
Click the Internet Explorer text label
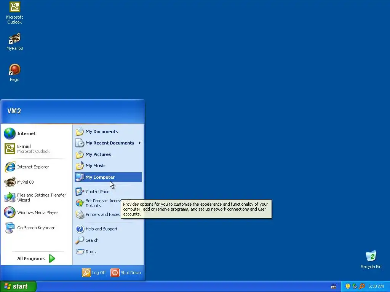[33, 167]
